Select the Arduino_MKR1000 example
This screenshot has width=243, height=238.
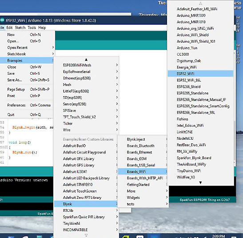point(200,16)
